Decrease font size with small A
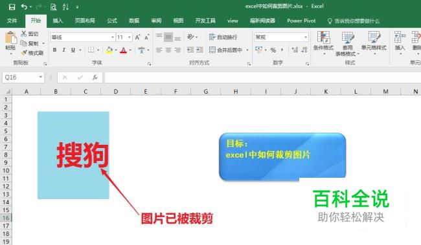Screen dimensions: 421x245 (x=146, y=37)
